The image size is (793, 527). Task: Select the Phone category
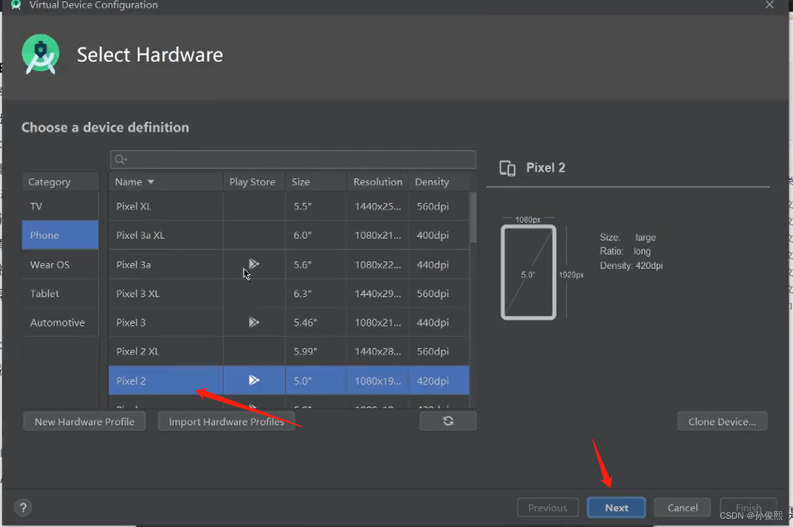[60, 235]
